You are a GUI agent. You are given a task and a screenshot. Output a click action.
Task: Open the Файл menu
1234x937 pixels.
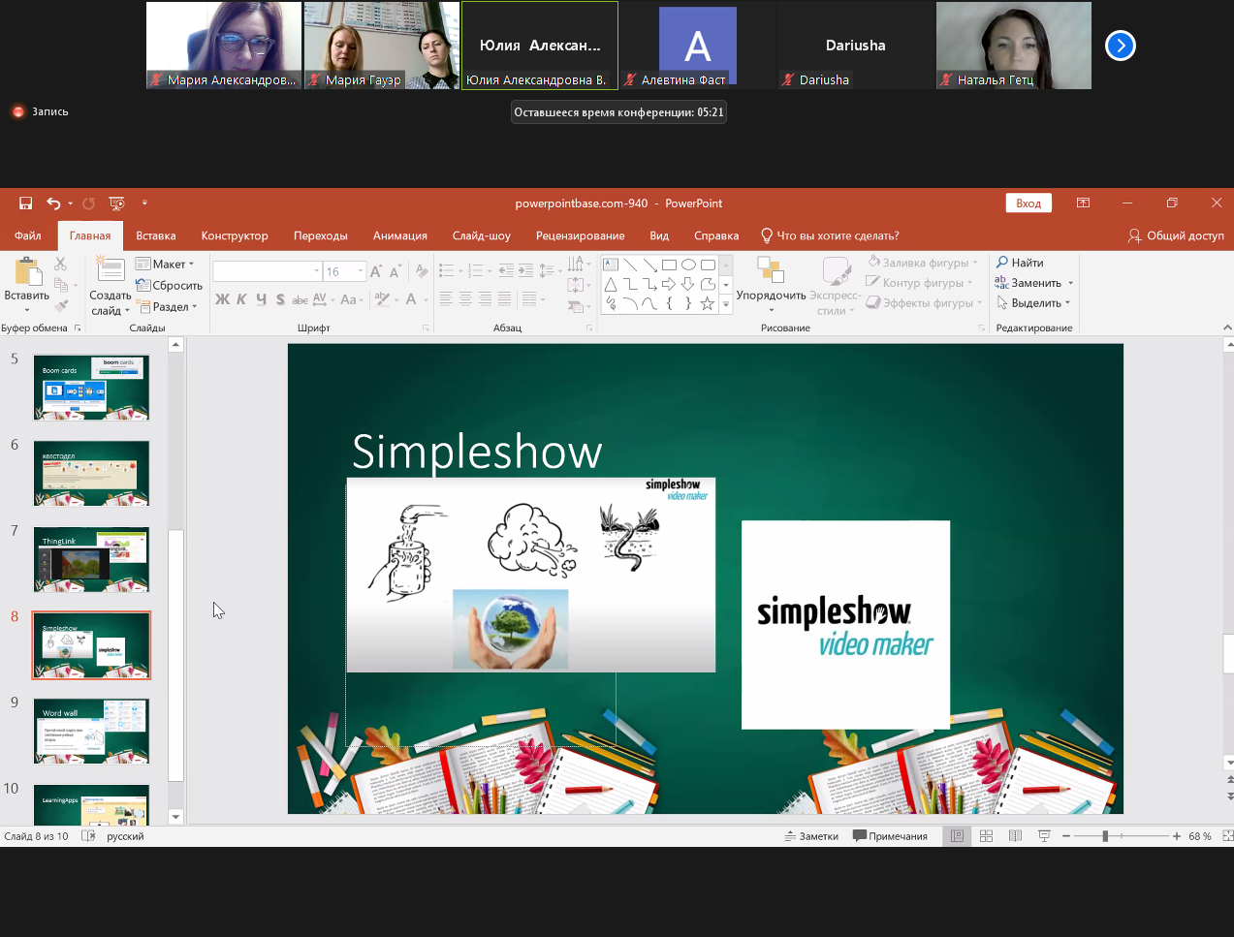tap(28, 235)
